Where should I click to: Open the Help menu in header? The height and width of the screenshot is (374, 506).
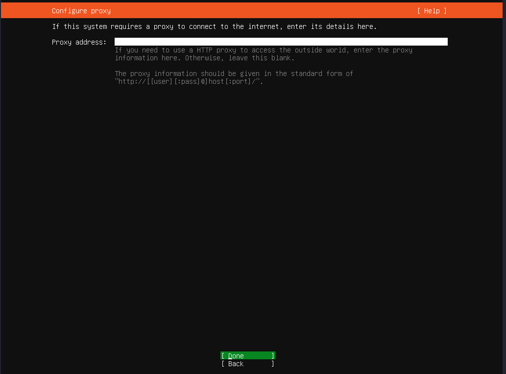(432, 11)
